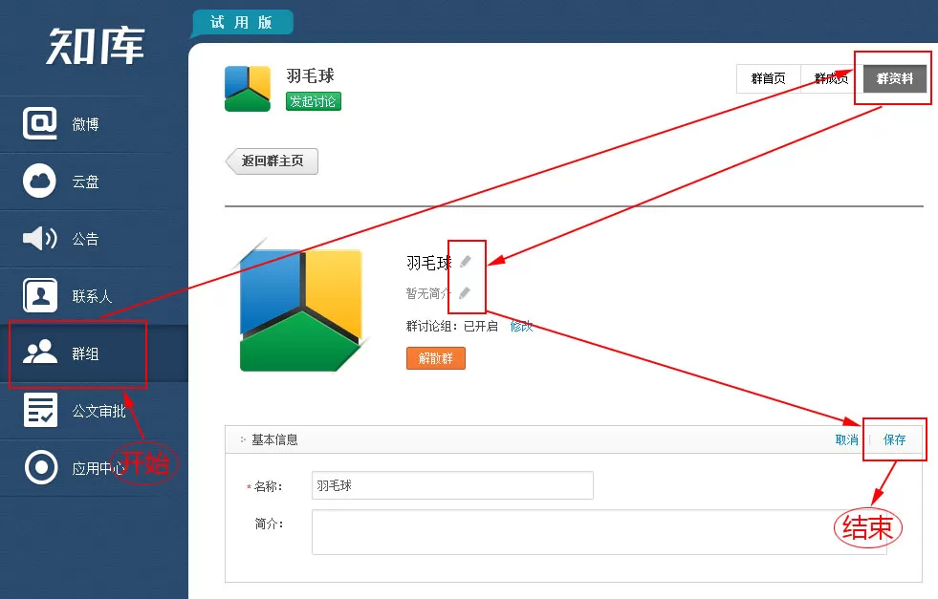938x599 pixels.
Task: Click the 发起讨论 button
Action: pyautogui.click(x=313, y=101)
